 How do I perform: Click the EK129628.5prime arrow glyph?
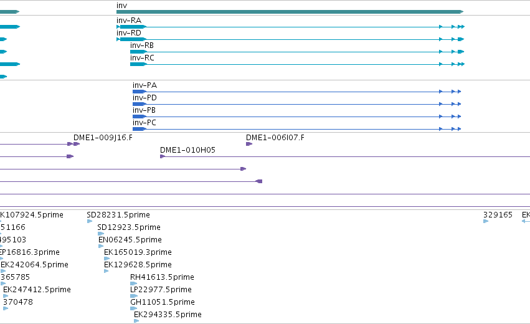coord(106,271)
